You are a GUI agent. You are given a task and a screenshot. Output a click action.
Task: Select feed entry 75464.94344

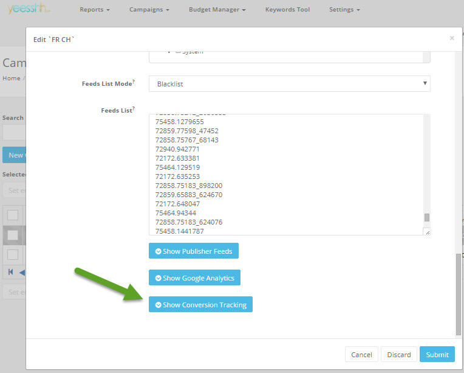[x=176, y=213]
